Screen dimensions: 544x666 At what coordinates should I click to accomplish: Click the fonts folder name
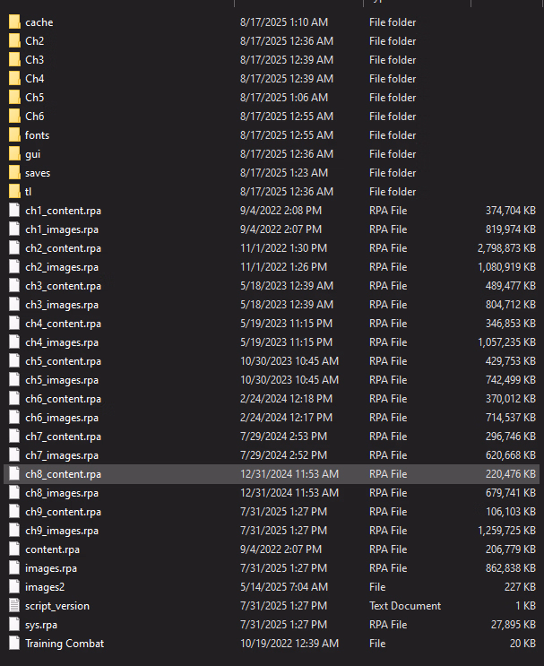[x=38, y=135]
